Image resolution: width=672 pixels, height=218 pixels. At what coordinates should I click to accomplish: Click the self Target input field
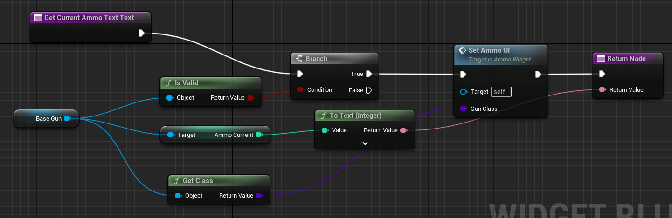(501, 92)
